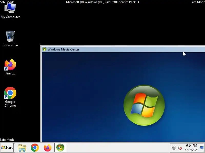Click the Windows Media Center title bar icon

[44, 49]
